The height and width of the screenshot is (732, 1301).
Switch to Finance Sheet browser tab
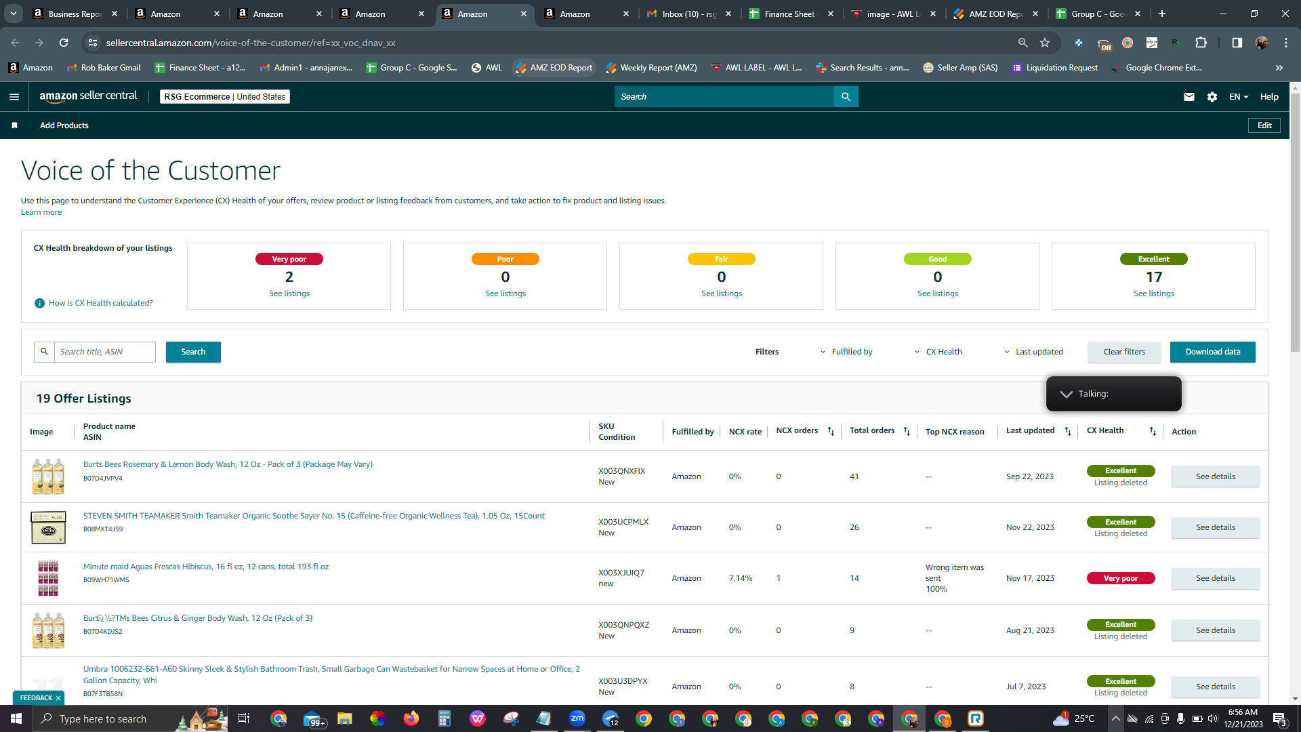coord(791,14)
